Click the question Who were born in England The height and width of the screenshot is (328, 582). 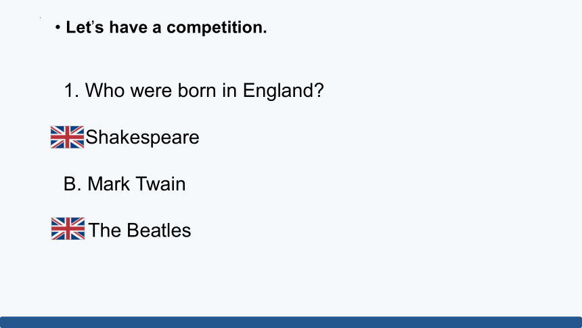194,90
